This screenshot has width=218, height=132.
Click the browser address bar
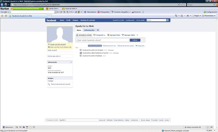coord(95,5)
